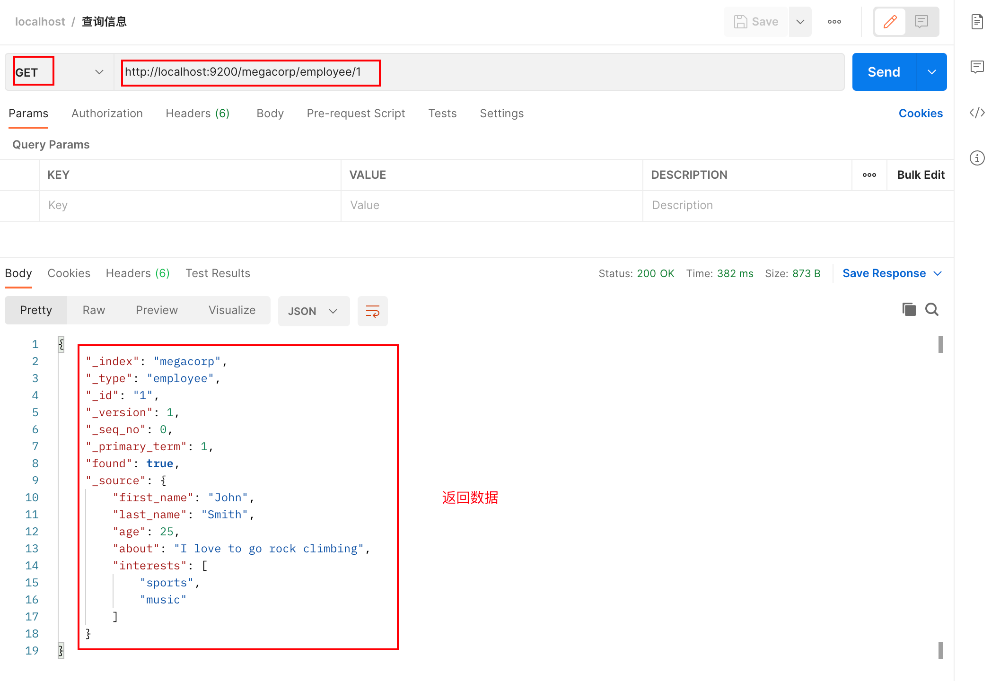
Task: Toggle the response line wrap button
Action: point(372,311)
